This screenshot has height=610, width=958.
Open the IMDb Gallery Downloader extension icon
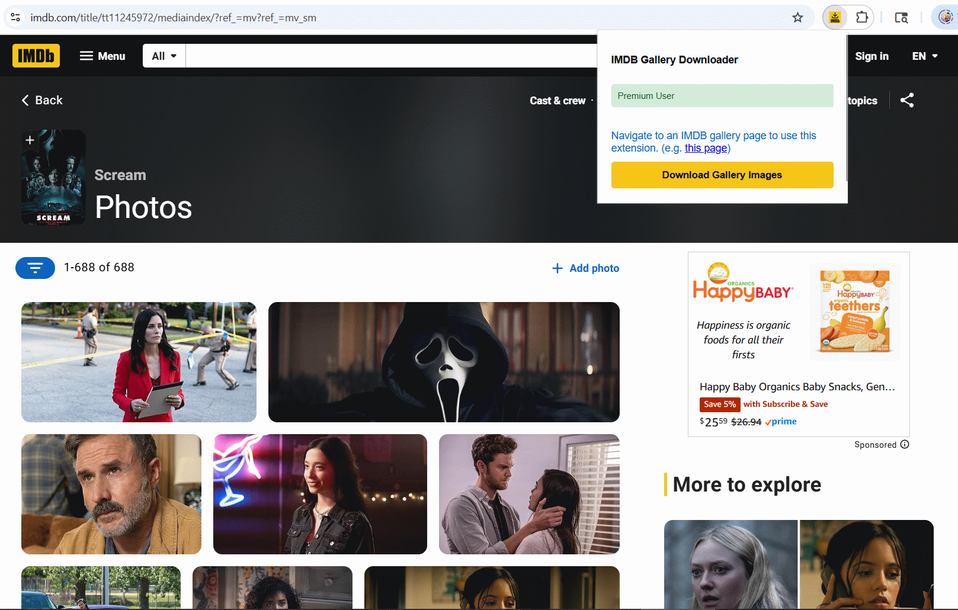tap(835, 18)
